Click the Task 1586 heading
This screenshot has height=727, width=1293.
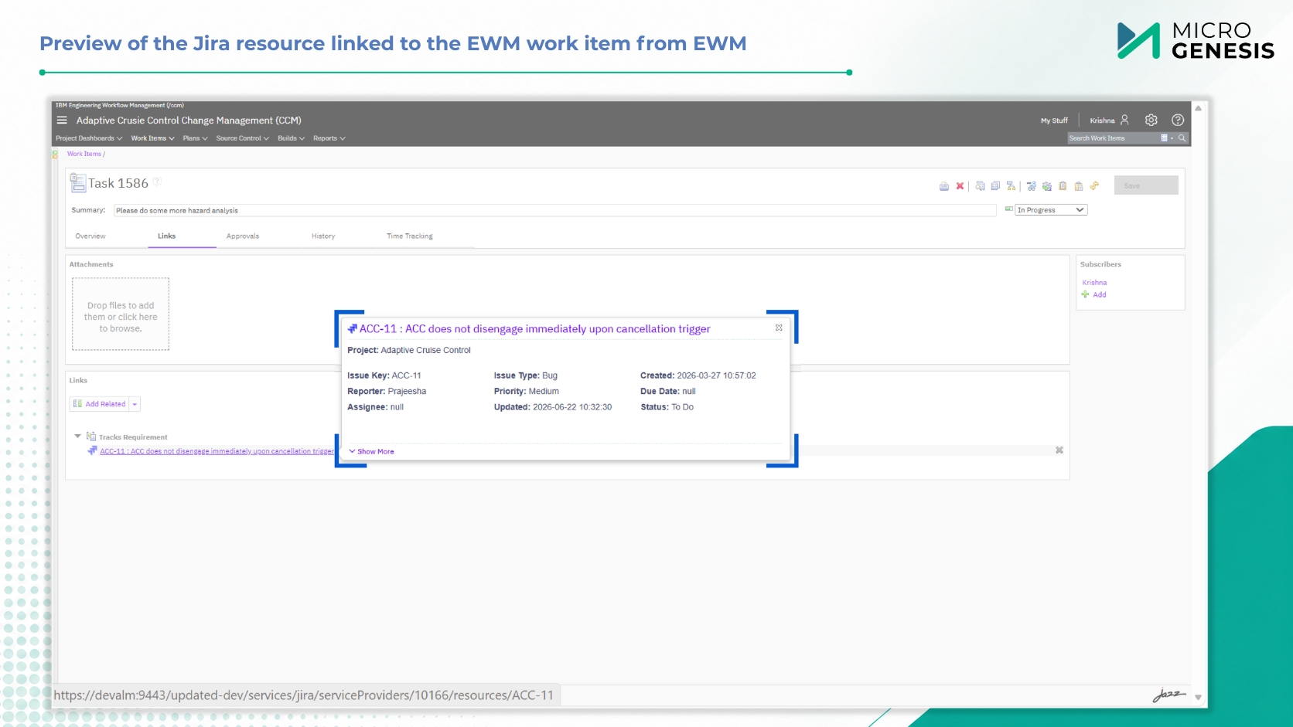coord(118,183)
